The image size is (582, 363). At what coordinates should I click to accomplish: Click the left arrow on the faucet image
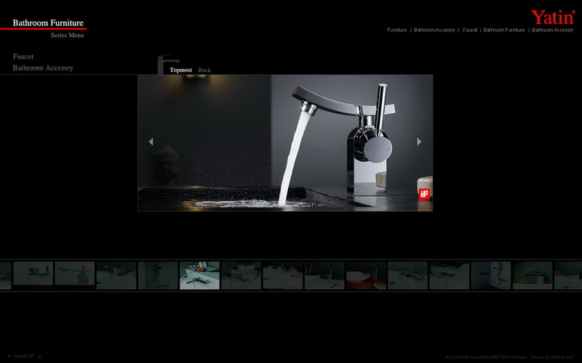151,142
